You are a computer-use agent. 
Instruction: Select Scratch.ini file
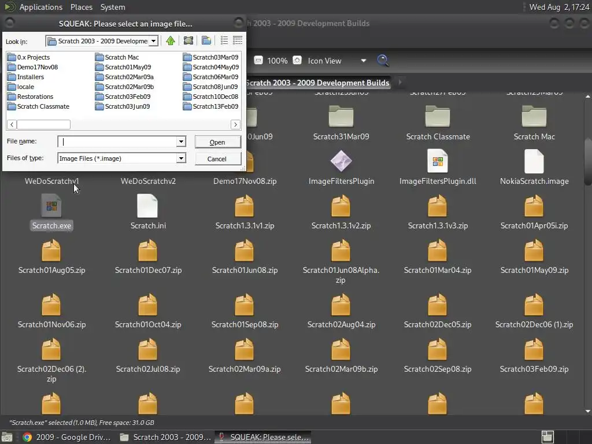[148, 212]
